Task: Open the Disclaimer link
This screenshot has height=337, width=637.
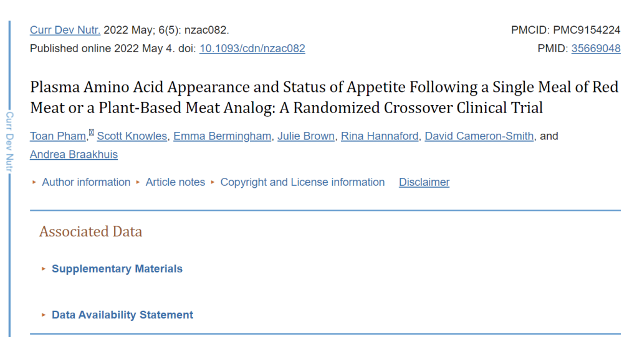Action: click(424, 182)
